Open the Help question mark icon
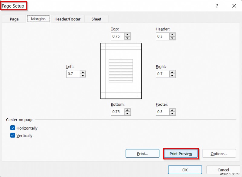The width and height of the screenshot is (242, 177). (217, 6)
